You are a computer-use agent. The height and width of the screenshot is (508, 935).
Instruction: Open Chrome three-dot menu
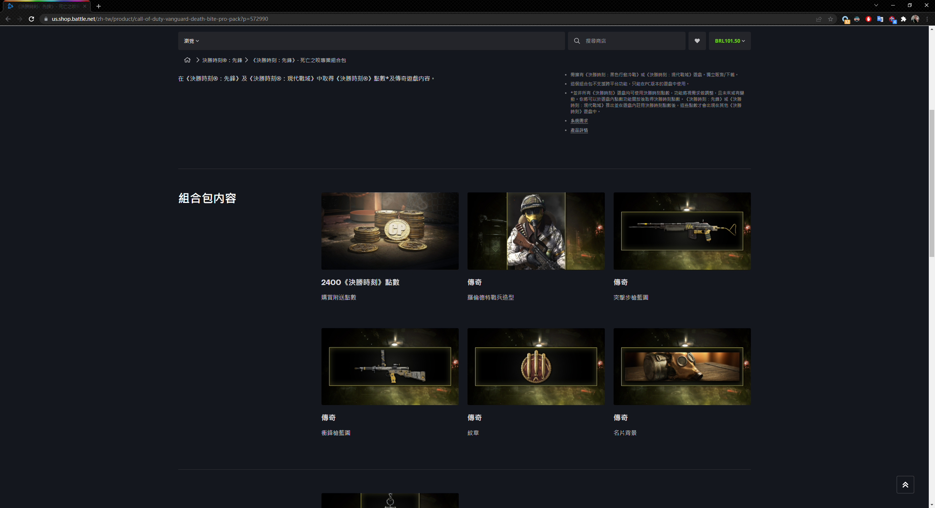[927, 19]
